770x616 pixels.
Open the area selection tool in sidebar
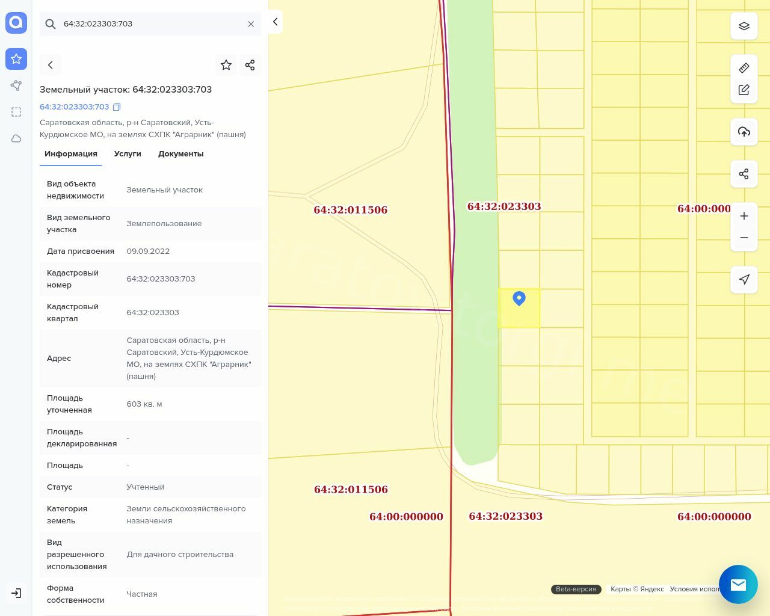(x=16, y=112)
